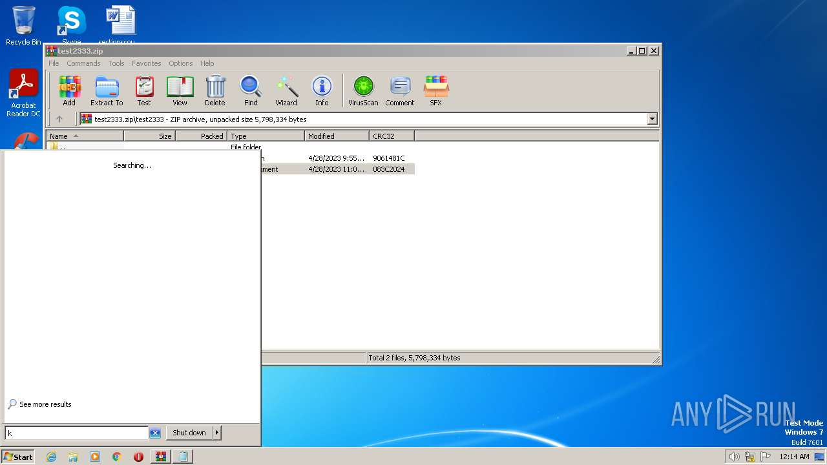
Task: Sort by the Packed column header
Action: point(201,136)
